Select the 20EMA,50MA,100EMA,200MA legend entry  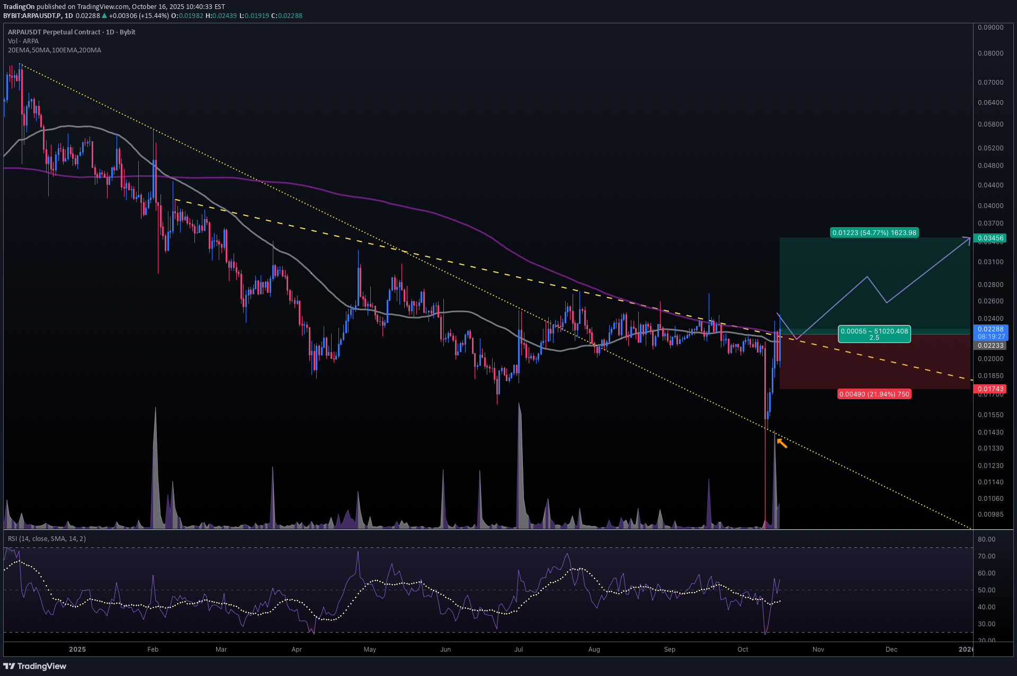54,50
